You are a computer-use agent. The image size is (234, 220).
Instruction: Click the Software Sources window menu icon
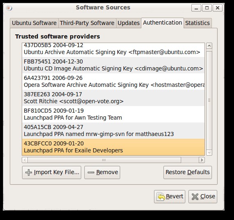(x=9, y=8)
